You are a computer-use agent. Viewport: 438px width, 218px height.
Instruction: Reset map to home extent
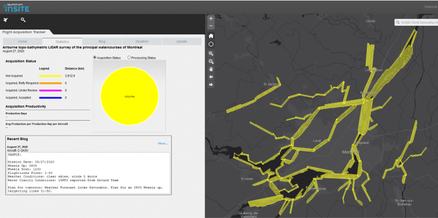(x=211, y=36)
